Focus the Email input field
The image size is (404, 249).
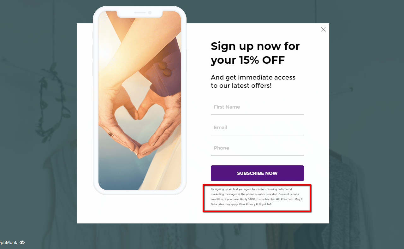pos(257,128)
